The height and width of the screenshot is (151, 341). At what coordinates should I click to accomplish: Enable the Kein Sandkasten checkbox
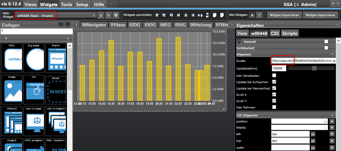[x=274, y=75]
